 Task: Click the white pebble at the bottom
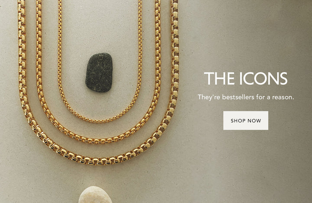[x=95, y=195]
